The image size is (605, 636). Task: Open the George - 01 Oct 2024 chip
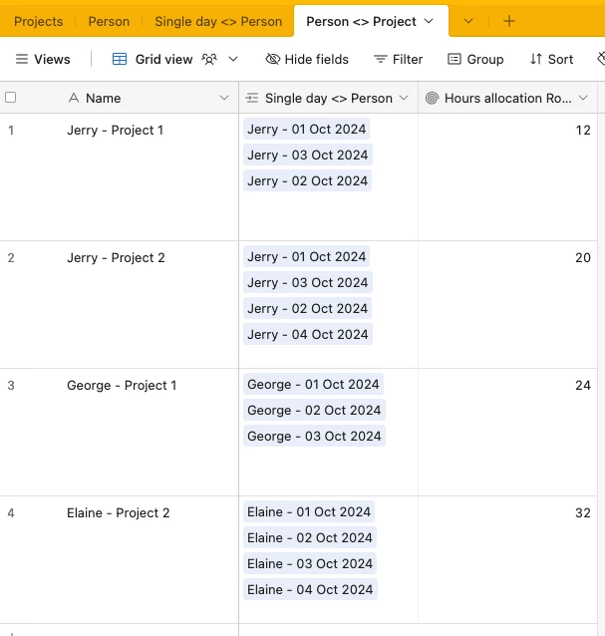[313, 384]
